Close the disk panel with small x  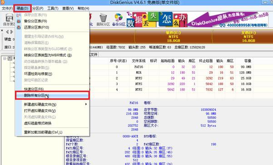tap(2, 30)
